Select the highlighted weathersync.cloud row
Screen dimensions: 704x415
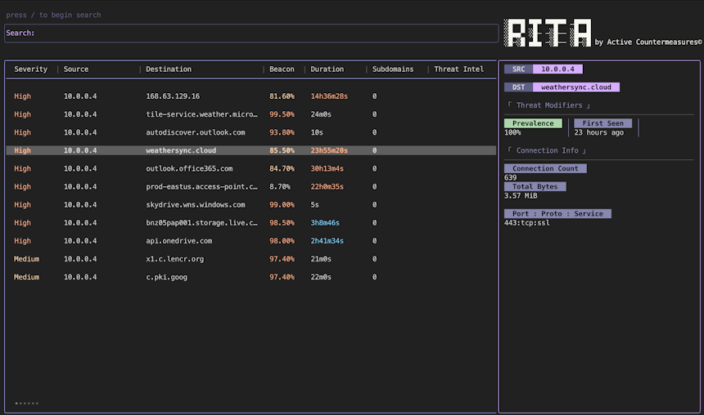[x=251, y=150]
